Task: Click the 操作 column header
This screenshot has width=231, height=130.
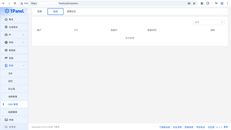Action: click(x=213, y=30)
